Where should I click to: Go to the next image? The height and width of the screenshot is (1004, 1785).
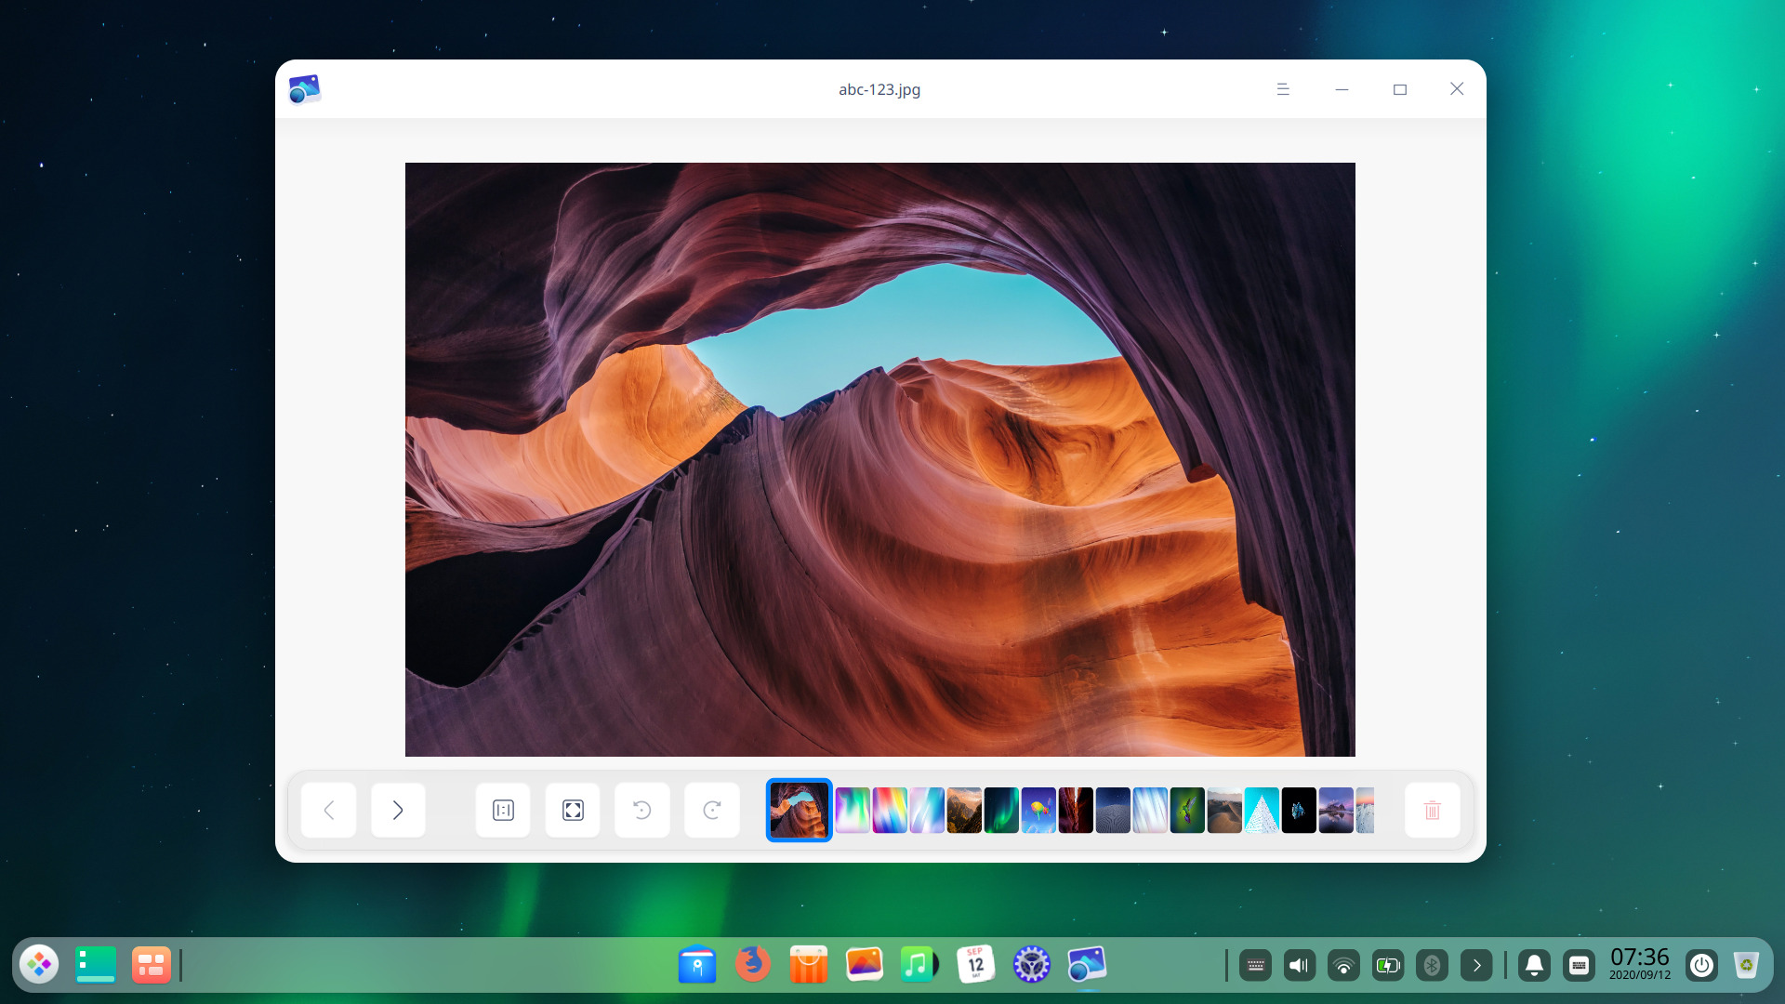point(398,810)
